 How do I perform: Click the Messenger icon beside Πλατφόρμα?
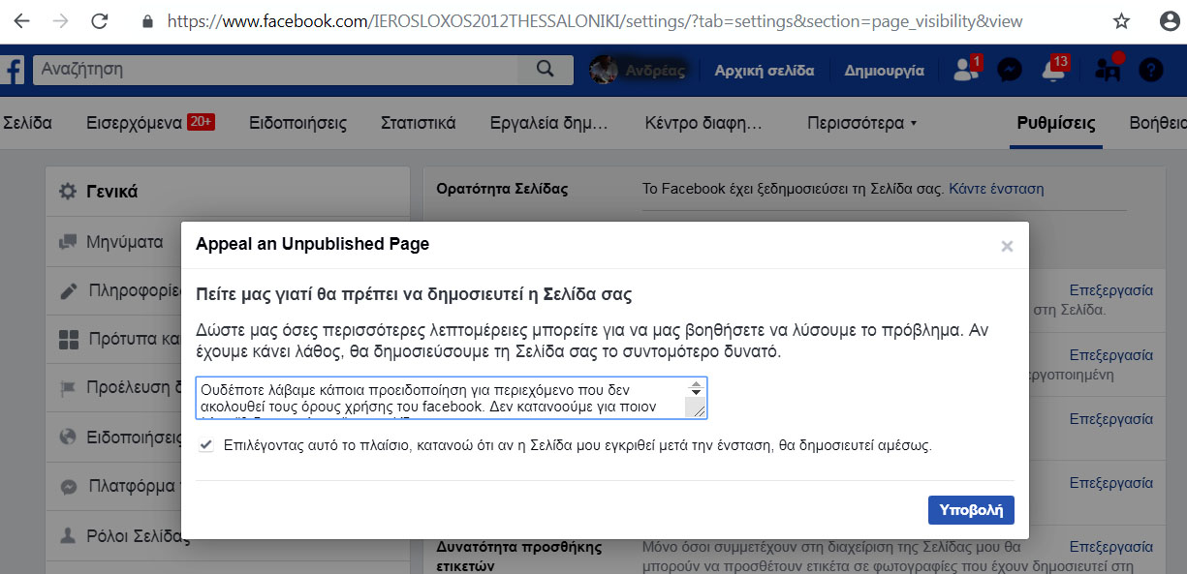tap(68, 486)
